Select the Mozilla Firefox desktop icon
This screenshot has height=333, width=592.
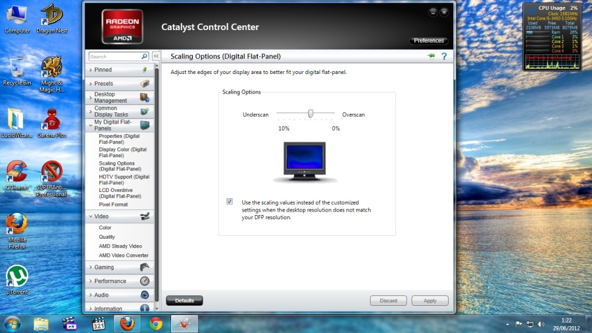point(17,231)
